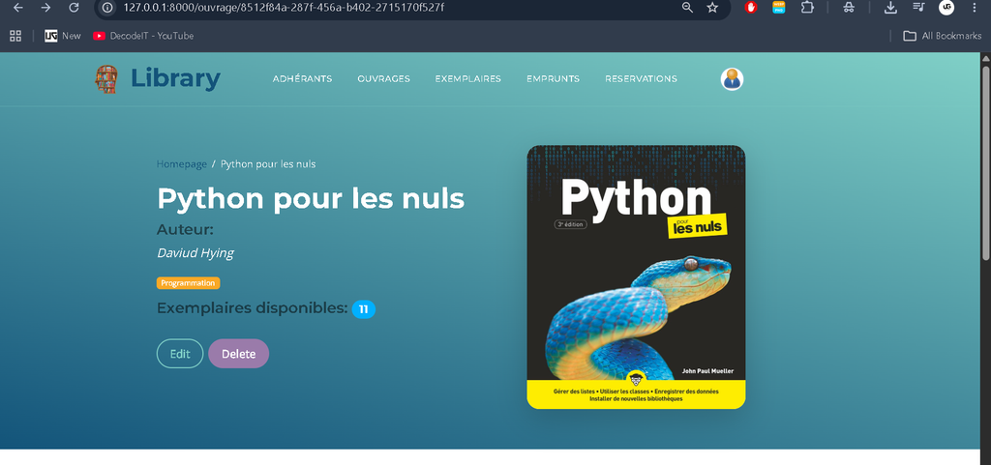Open the browser Downloads icon
The height and width of the screenshot is (465, 991).
[x=890, y=8]
